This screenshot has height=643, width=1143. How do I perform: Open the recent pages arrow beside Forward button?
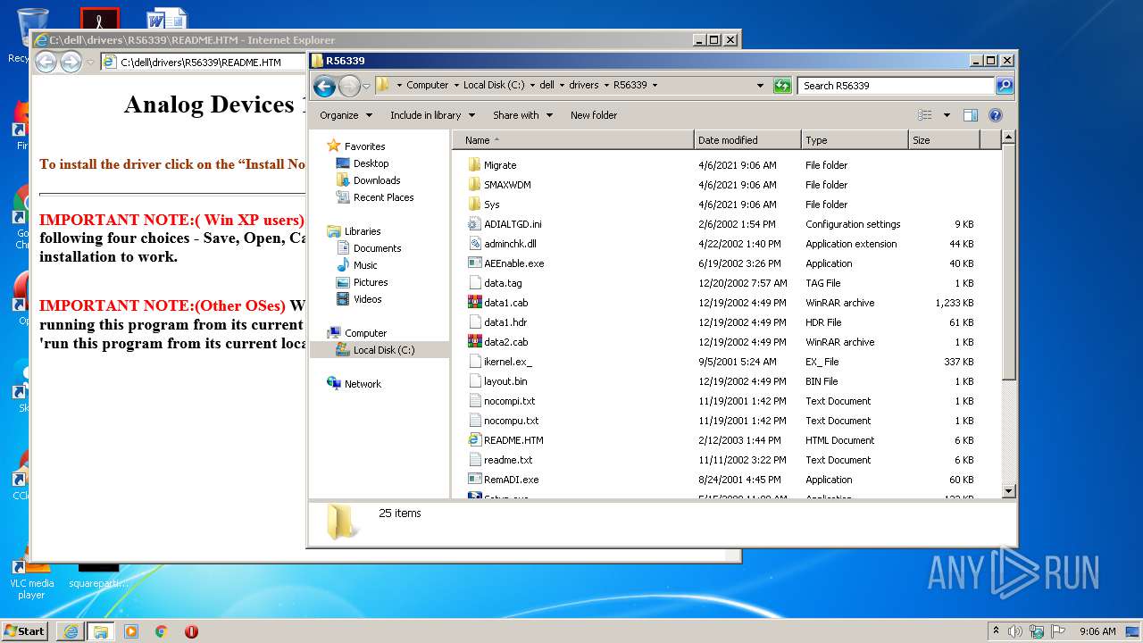pos(366,87)
